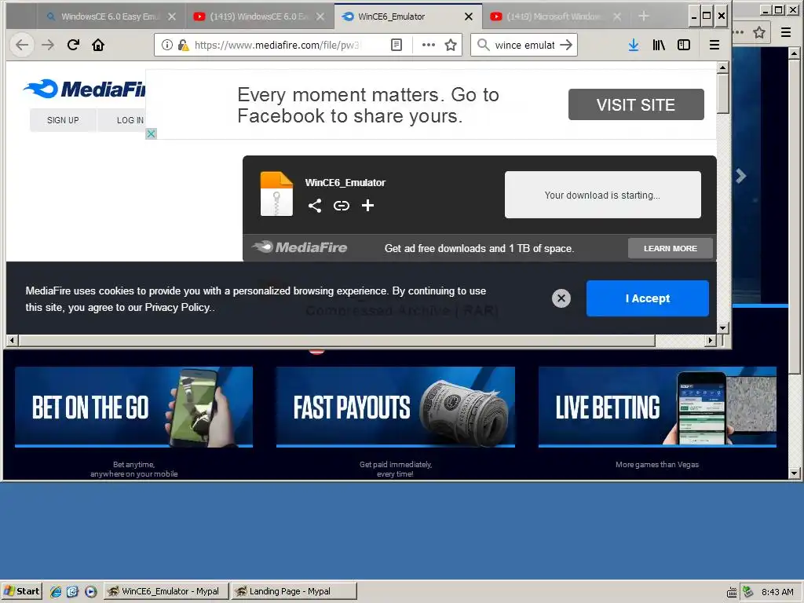Click the 8:43 AM taskbar clock

tap(777, 592)
